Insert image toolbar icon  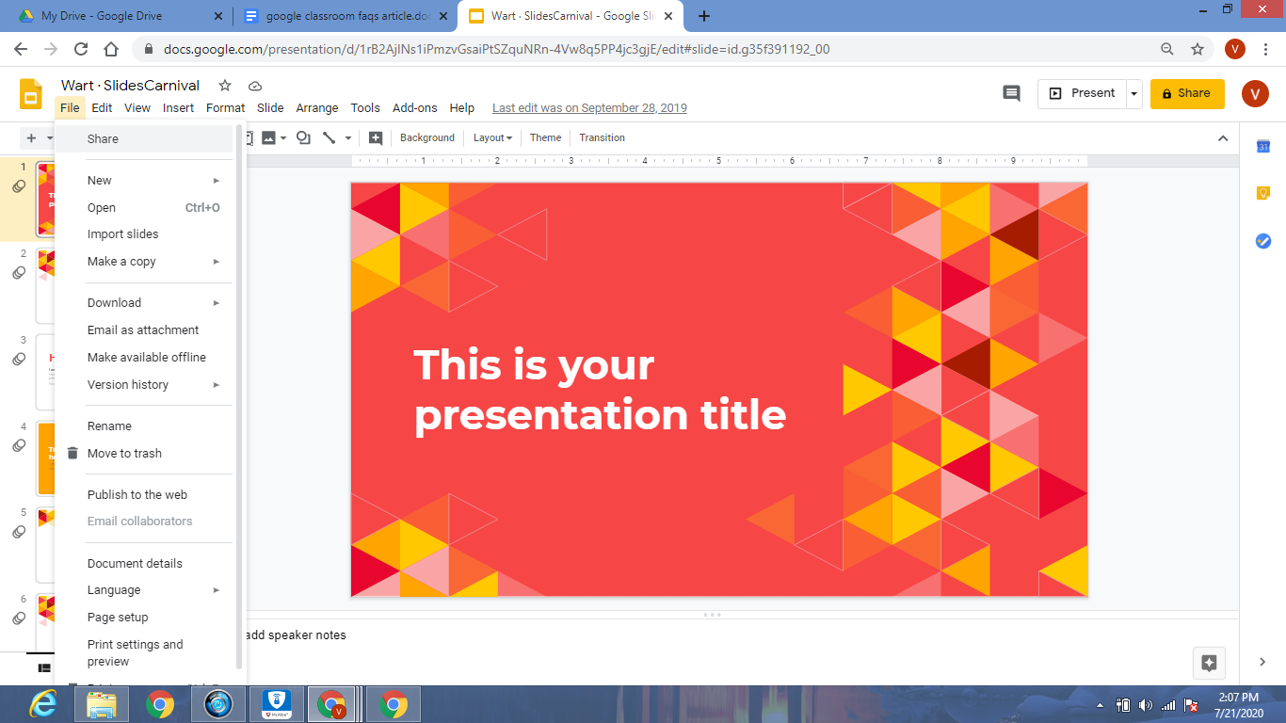(x=268, y=137)
